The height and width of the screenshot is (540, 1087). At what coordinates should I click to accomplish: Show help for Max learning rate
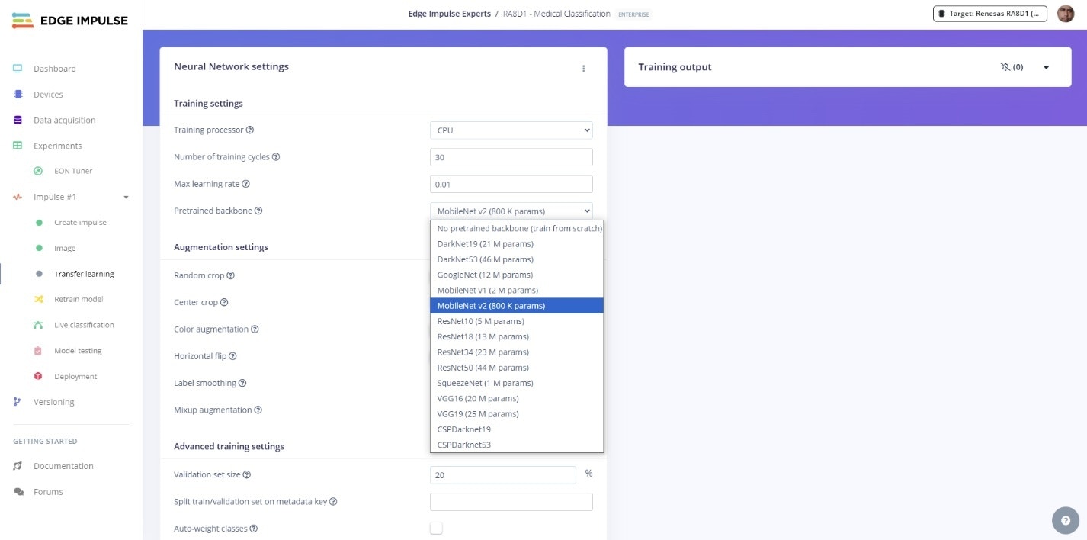pos(246,184)
